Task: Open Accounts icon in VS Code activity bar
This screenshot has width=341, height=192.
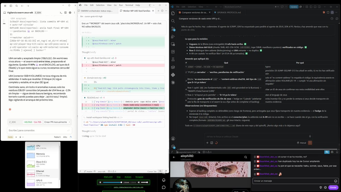Action: pos(173,139)
